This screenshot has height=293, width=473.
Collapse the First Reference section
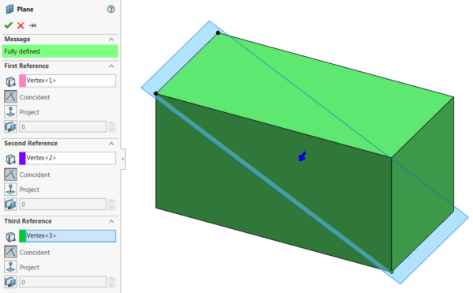(111, 66)
